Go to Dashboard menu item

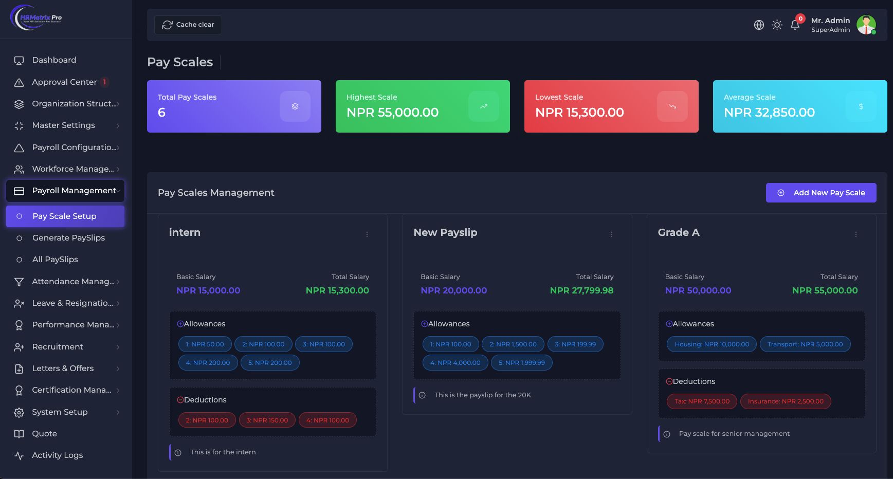coord(65,60)
